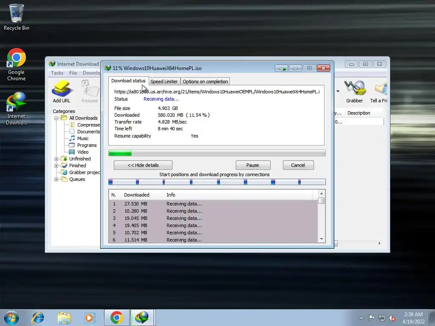Click the Description column header
This screenshot has width=435, height=326.
364,113
